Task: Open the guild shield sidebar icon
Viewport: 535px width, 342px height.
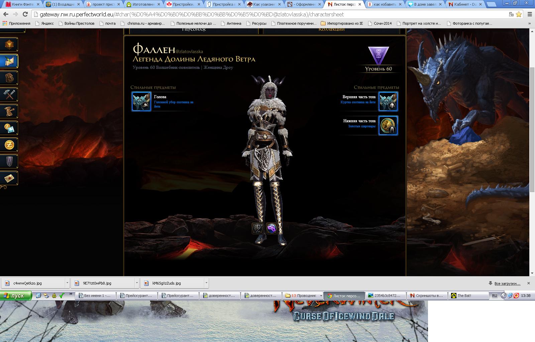Action: (x=9, y=161)
